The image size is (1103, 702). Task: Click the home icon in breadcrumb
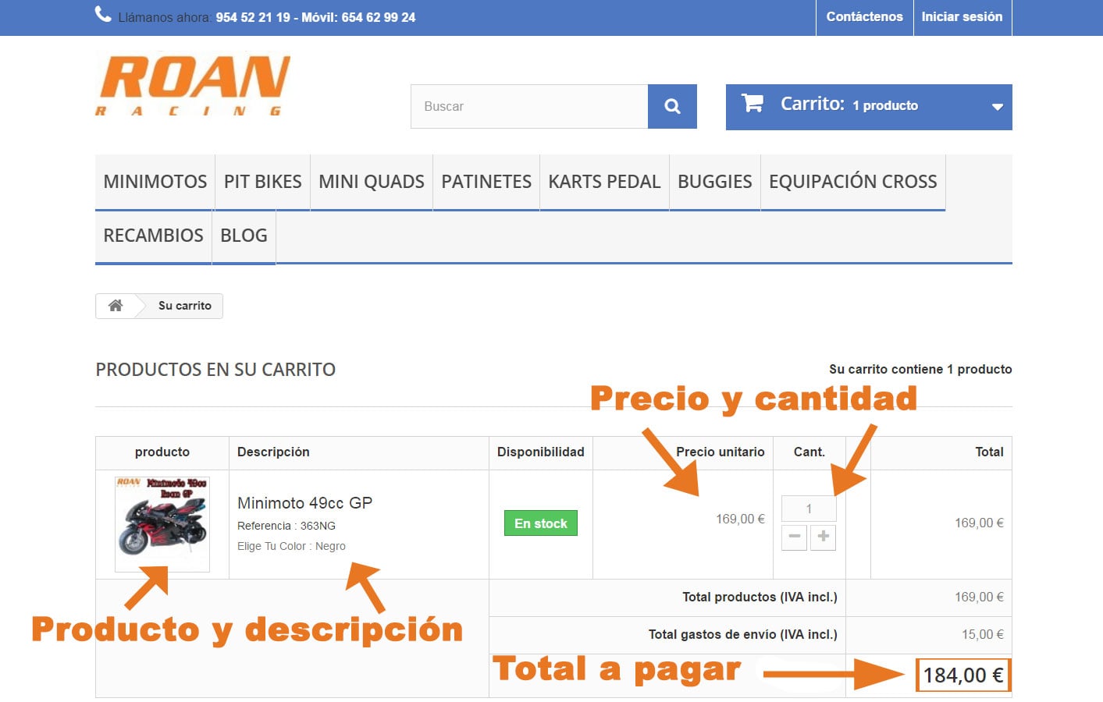click(x=116, y=306)
